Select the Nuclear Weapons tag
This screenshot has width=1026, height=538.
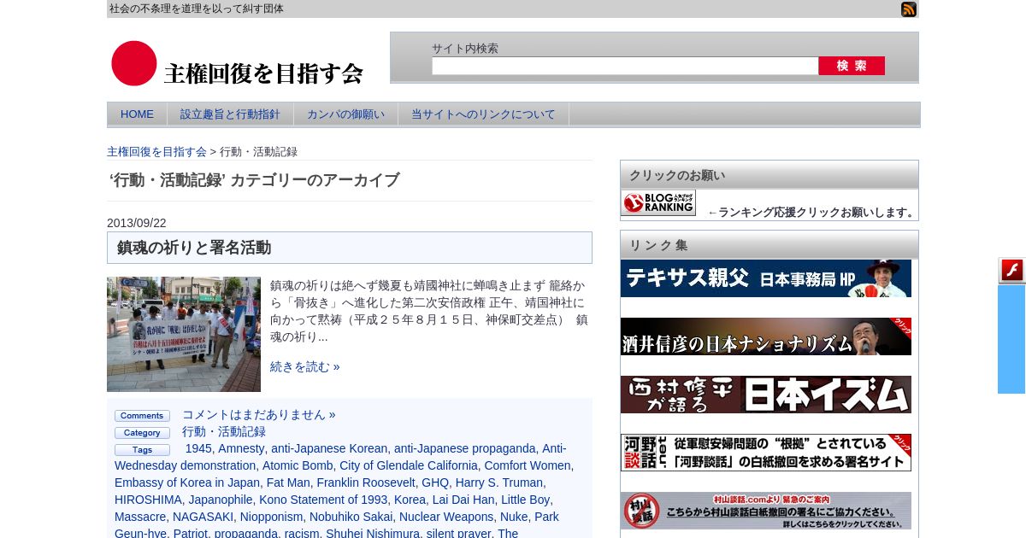pos(447,517)
